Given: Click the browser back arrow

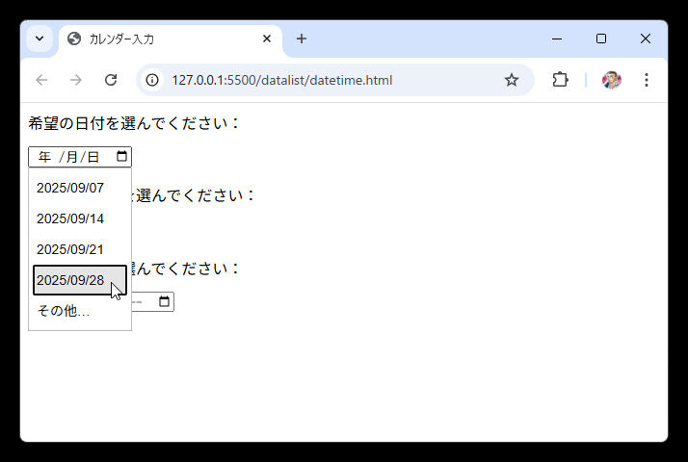Looking at the screenshot, I should [x=41, y=80].
